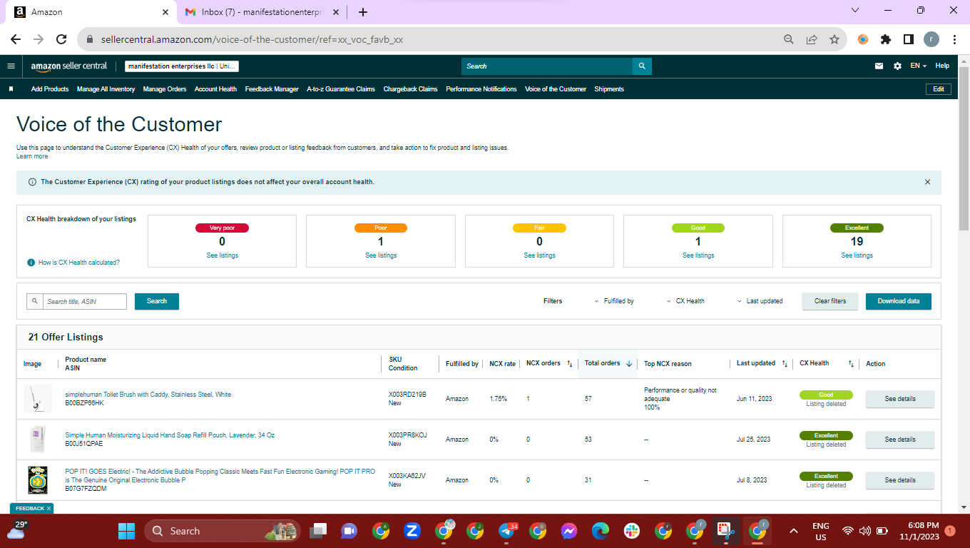Bookmark this page with the star icon
Viewport: 970px width, 548px height.
pos(834,39)
